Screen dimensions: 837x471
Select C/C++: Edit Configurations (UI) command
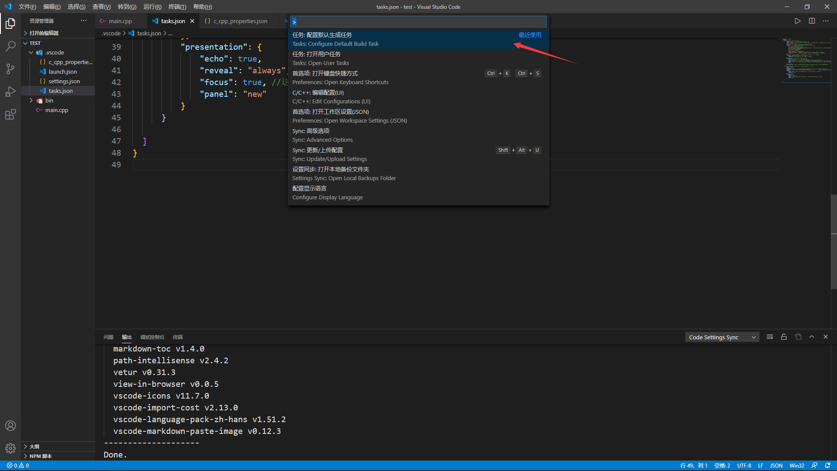coord(418,97)
